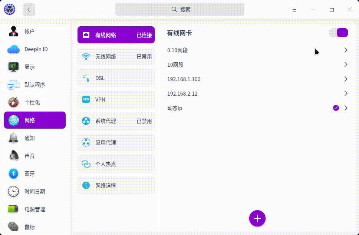Viewport: 359px width, 235px height.
Task: Open 应用代理 application proxy icon
Action: (x=86, y=142)
